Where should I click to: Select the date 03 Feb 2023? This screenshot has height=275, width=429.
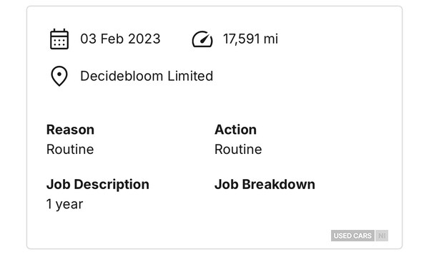120,39
